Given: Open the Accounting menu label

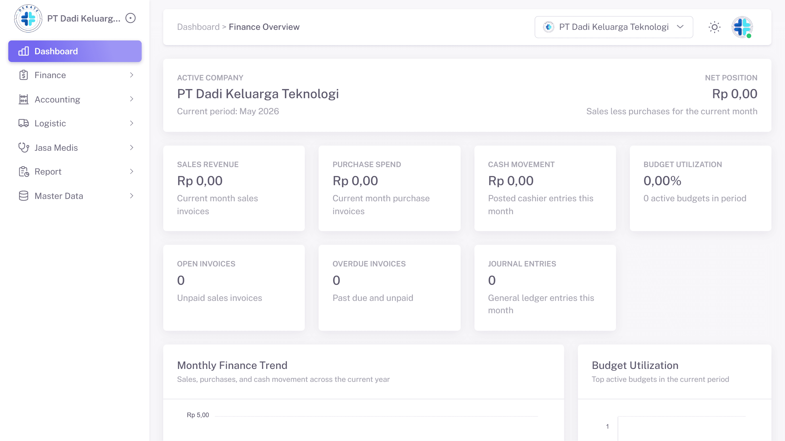Looking at the screenshot, I should click(57, 99).
